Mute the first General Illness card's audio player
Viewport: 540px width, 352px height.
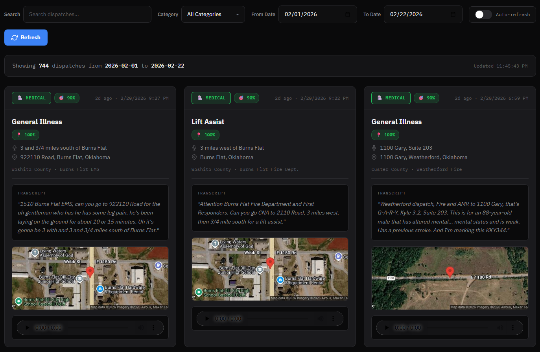(x=141, y=327)
